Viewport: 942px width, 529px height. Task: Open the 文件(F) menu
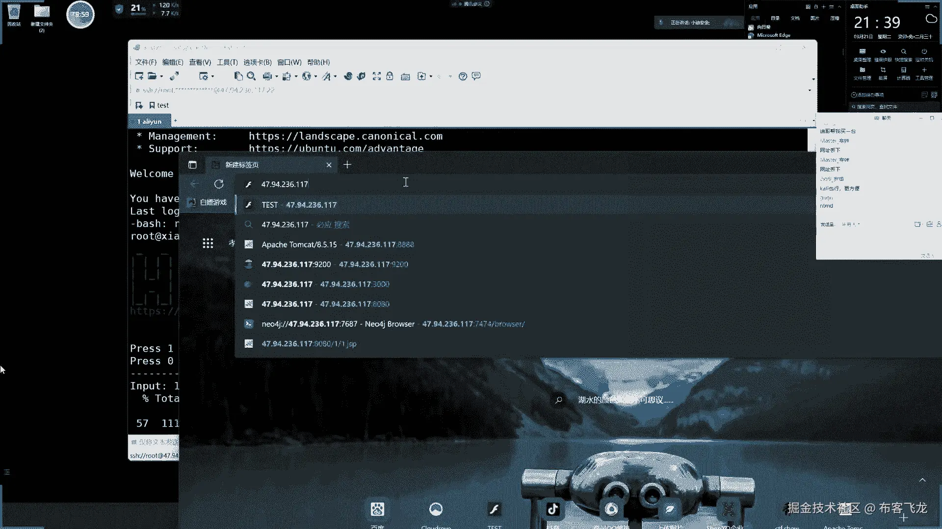coord(146,62)
